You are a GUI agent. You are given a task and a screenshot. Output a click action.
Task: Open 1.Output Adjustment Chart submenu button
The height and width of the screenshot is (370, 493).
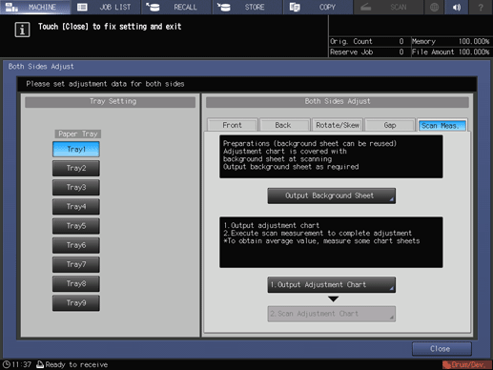tap(332, 284)
